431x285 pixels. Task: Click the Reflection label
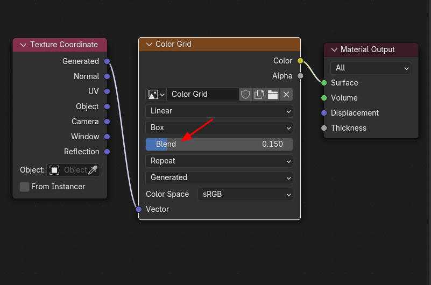[x=82, y=152]
